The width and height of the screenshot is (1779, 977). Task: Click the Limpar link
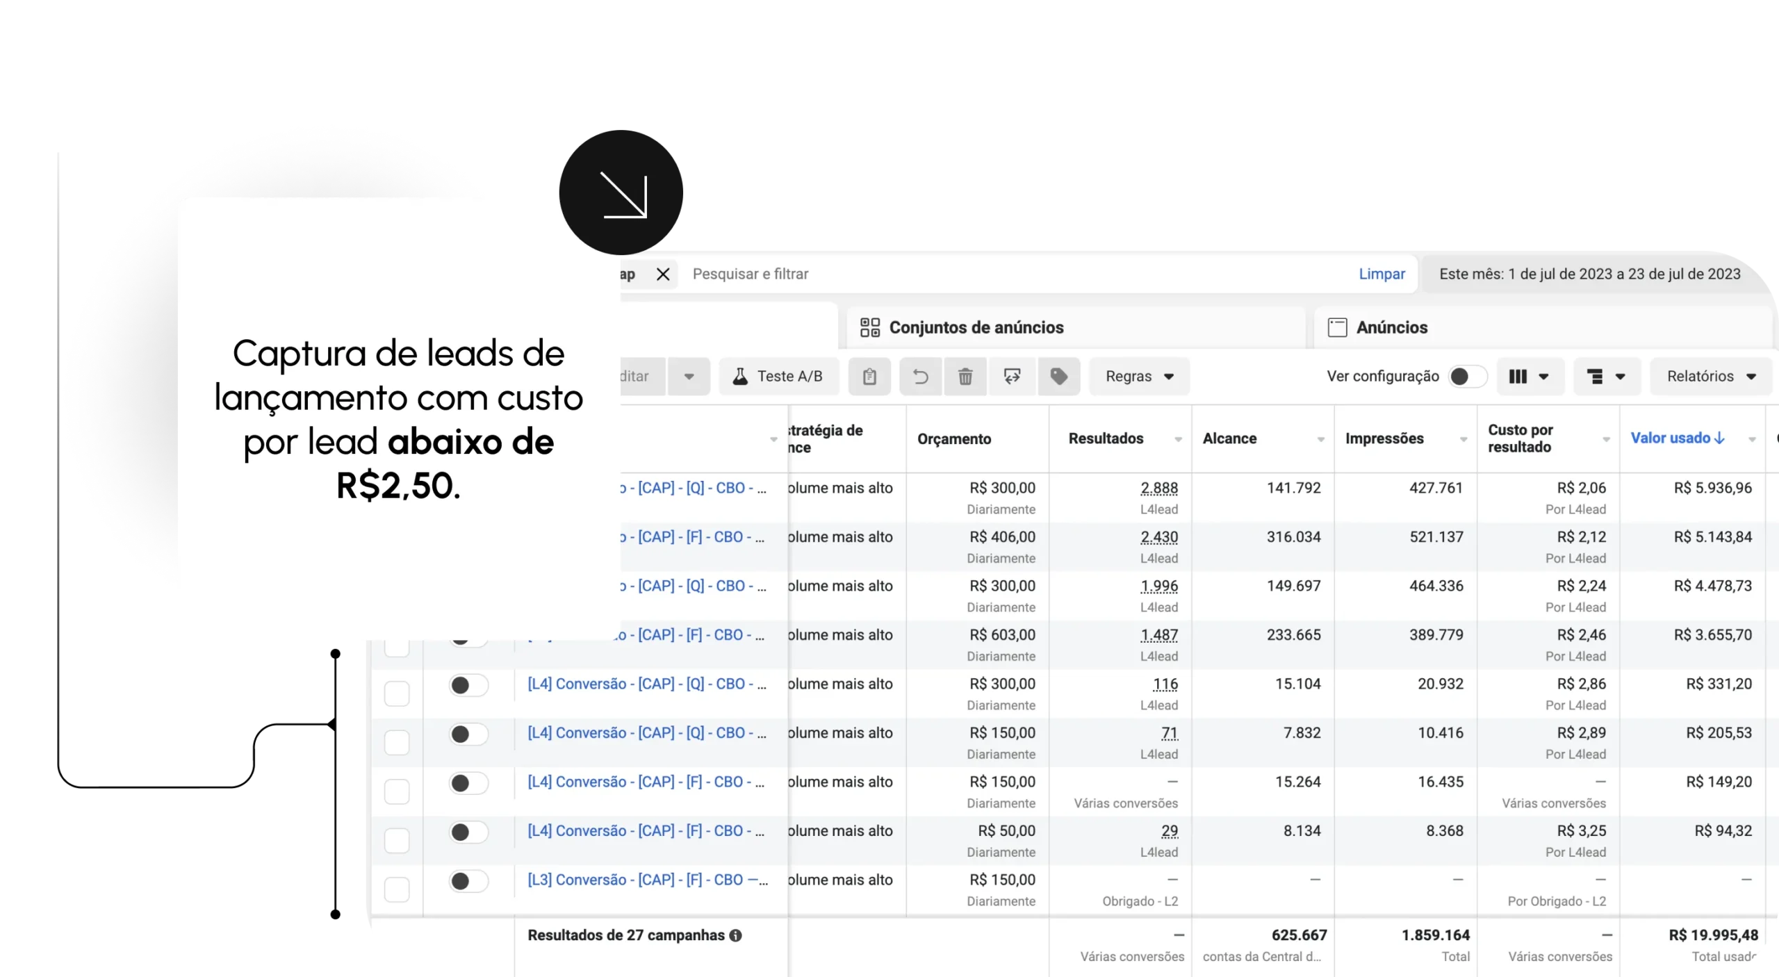coord(1382,274)
